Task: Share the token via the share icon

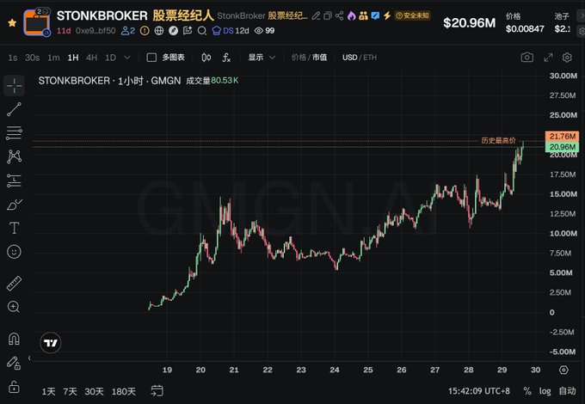Action: pyautogui.click(x=339, y=15)
